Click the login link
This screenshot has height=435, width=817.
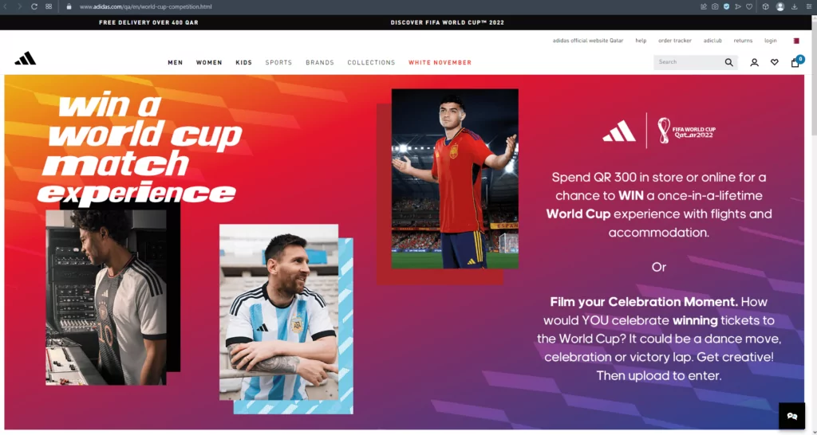coord(771,41)
